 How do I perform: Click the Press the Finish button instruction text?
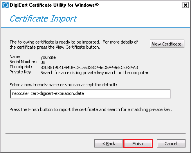[90, 109]
